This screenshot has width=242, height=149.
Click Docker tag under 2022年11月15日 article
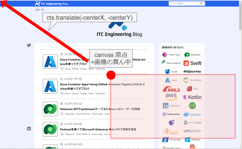click(x=84, y=93)
